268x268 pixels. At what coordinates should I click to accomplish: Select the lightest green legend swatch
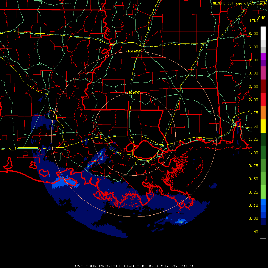click(x=263, y=192)
